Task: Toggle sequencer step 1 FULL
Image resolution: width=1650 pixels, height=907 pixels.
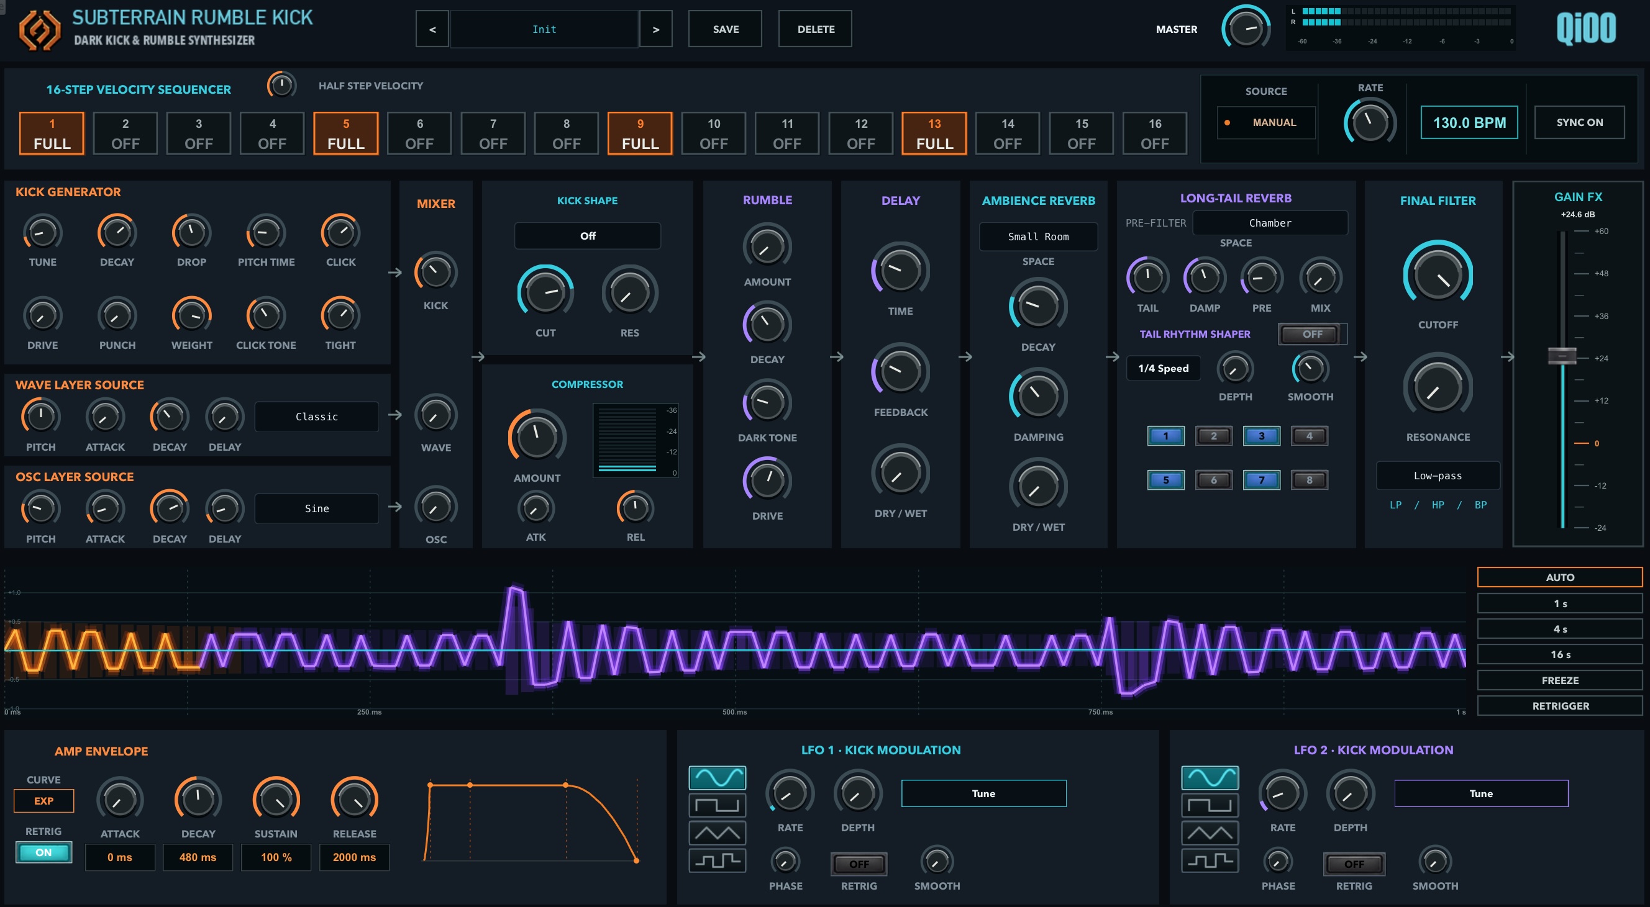Action: coord(52,133)
